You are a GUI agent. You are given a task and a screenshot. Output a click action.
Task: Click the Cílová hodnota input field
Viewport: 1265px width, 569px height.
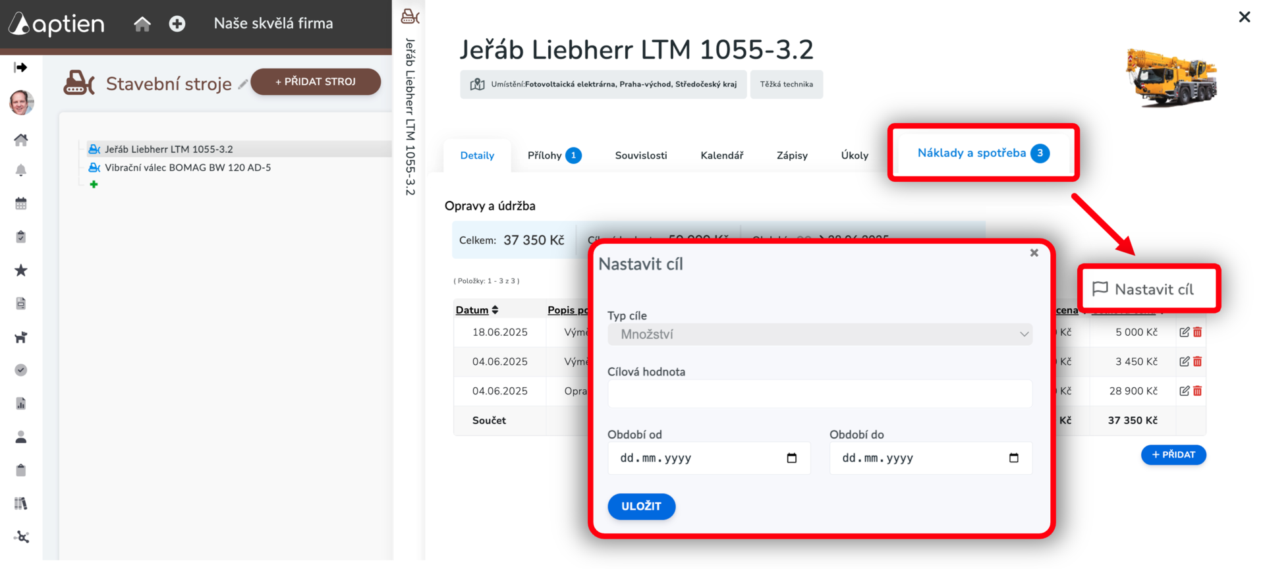tap(820, 393)
